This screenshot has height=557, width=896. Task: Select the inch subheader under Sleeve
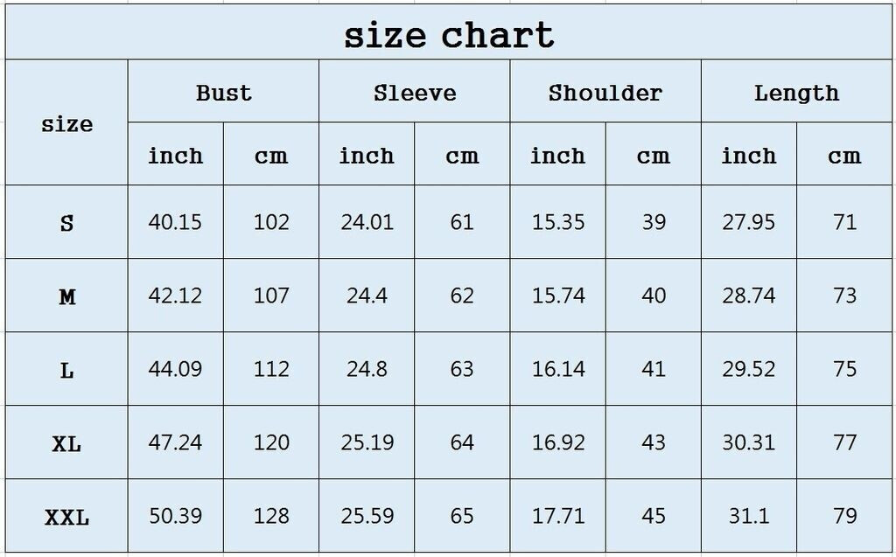tap(367, 156)
